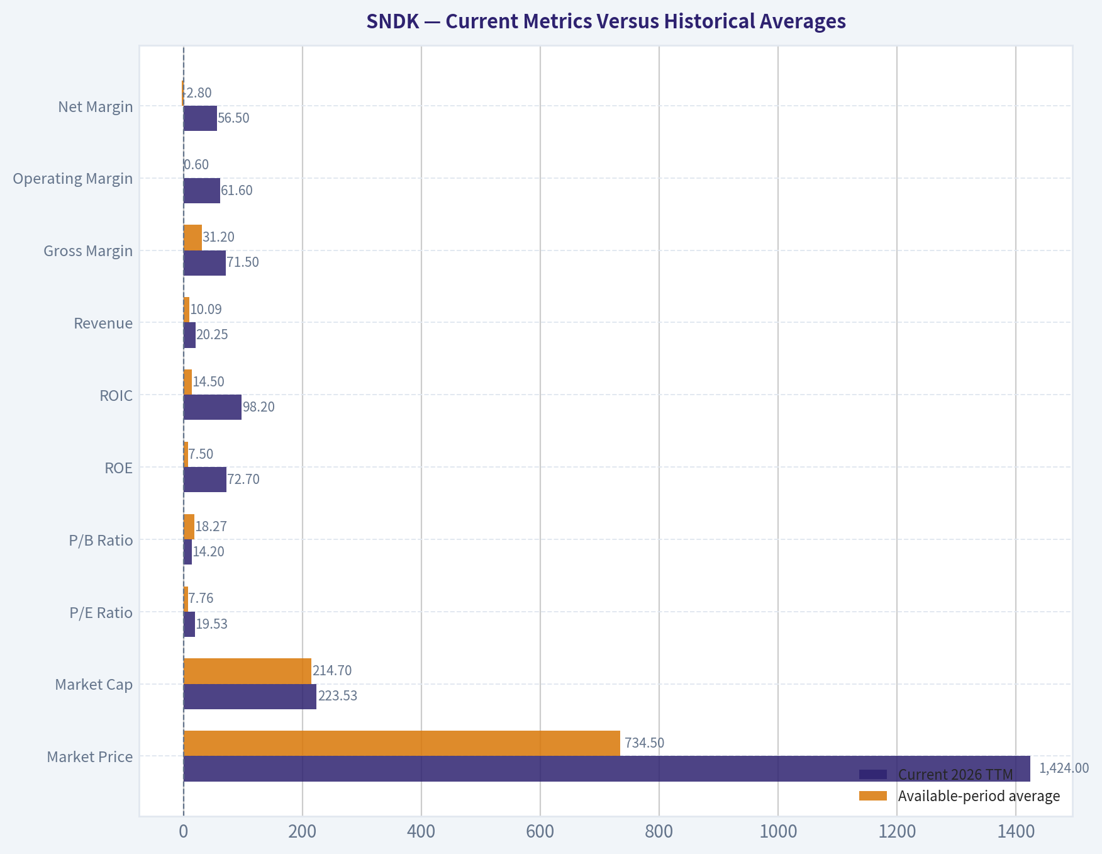Click the Market Cap axis label
Viewport: 1102px width, 854px height.
tap(94, 684)
